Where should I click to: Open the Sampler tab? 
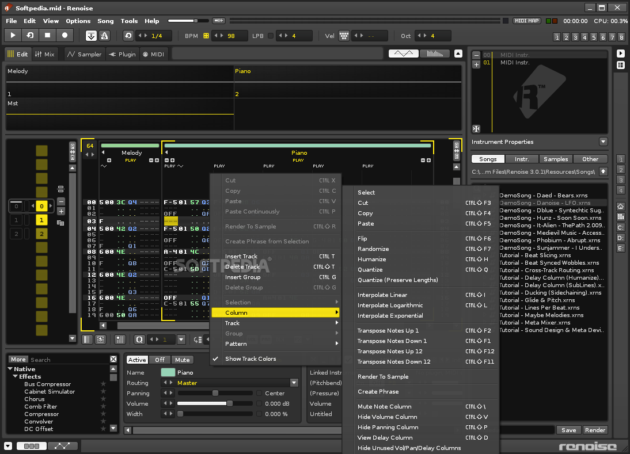(x=85, y=54)
